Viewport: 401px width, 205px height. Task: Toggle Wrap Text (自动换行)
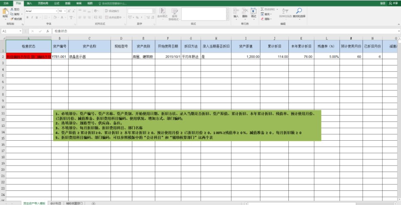pos(112,11)
